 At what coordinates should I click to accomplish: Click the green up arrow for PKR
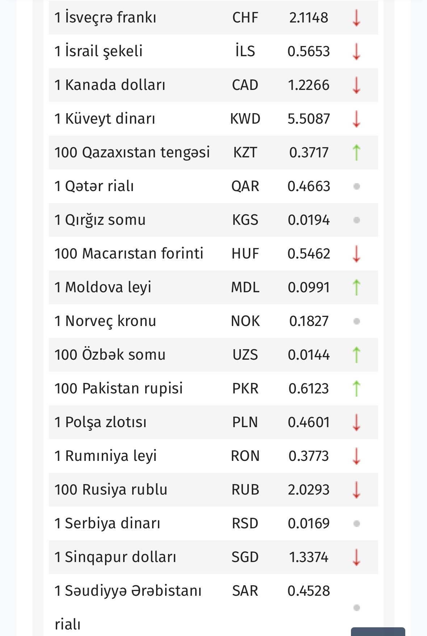pyautogui.click(x=356, y=388)
